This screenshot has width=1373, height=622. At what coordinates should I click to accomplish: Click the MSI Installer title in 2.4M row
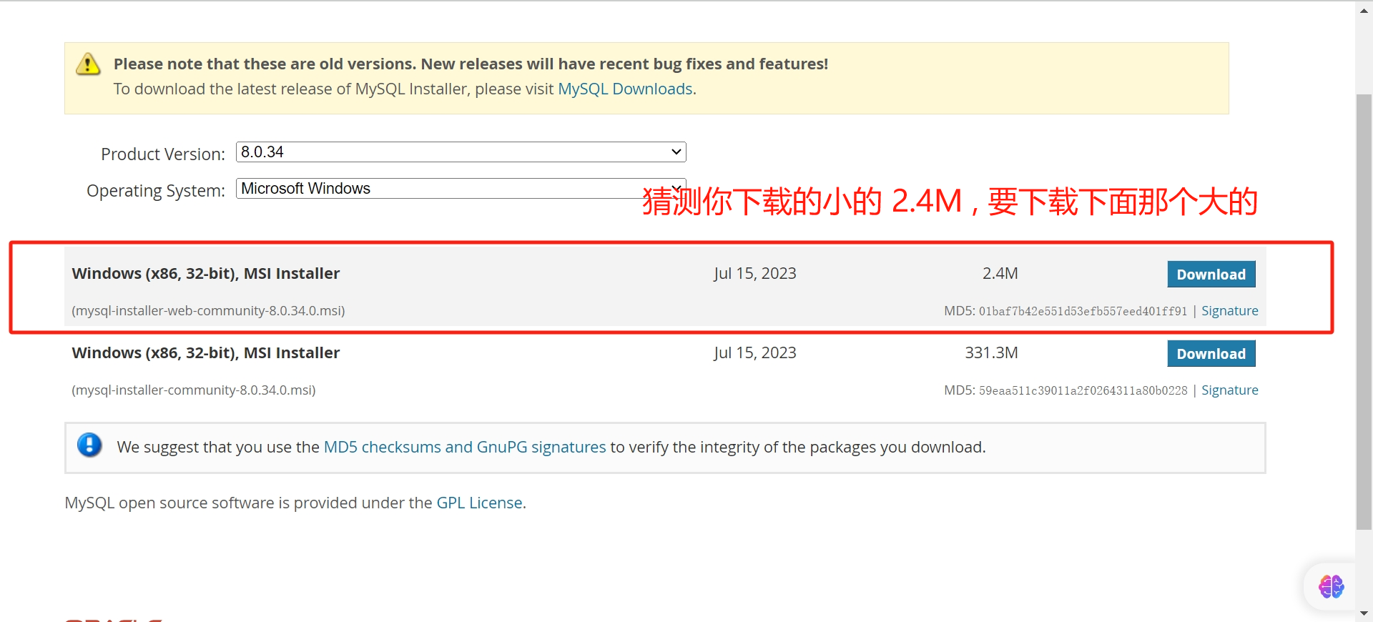pos(206,274)
